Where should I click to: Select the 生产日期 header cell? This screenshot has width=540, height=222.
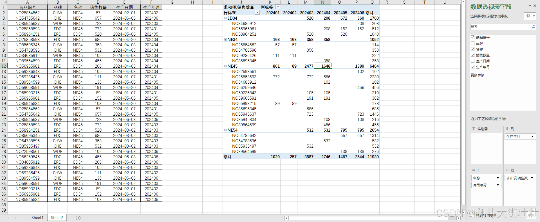(x=124, y=8)
